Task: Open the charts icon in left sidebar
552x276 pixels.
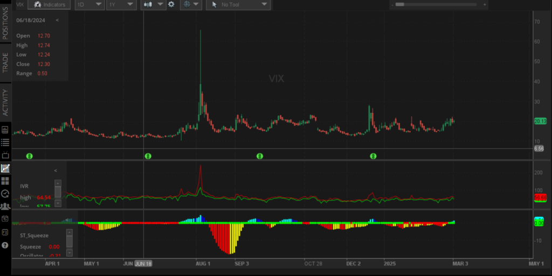Action: 5,168
